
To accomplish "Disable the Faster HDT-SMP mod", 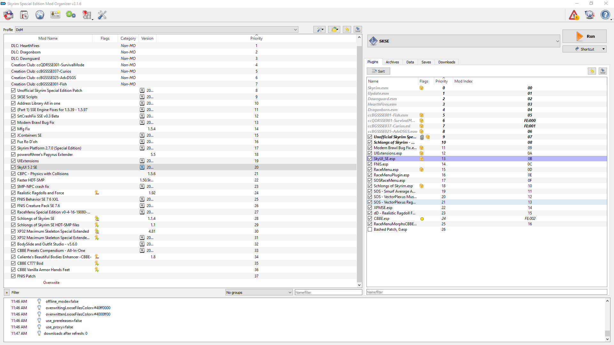I will click(x=13, y=180).
